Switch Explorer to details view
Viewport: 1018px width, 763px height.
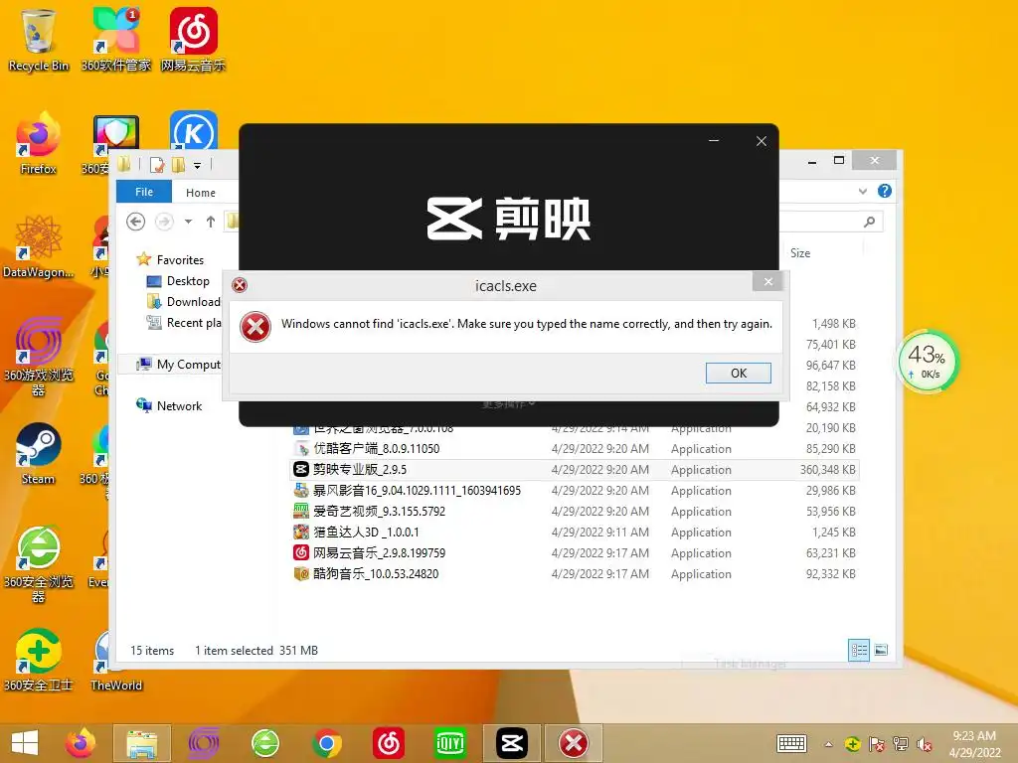[x=859, y=650]
